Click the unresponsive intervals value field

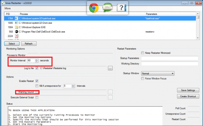click(68, 86)
